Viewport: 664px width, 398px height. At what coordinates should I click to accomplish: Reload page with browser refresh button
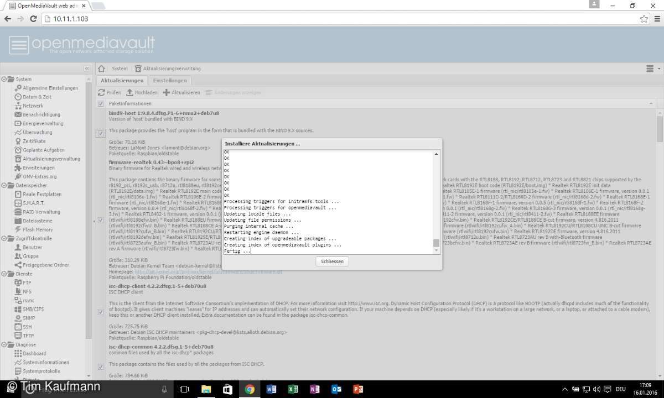pyautogui.click(x=33, y=19)
